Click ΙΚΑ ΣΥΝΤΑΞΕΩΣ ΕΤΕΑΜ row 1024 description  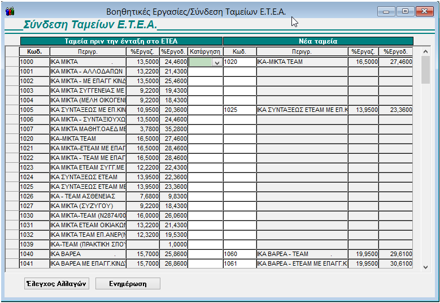coord(88,177)
